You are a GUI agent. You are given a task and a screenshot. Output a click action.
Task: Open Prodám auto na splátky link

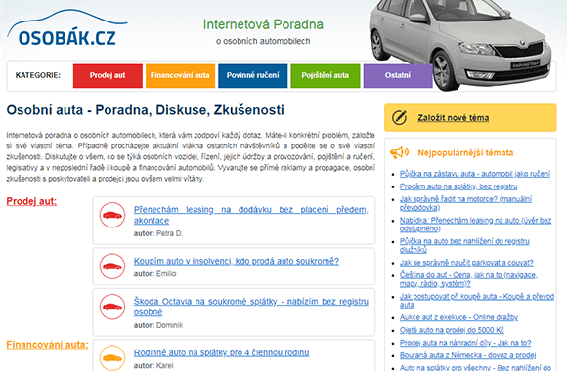(x=458, y=186)
